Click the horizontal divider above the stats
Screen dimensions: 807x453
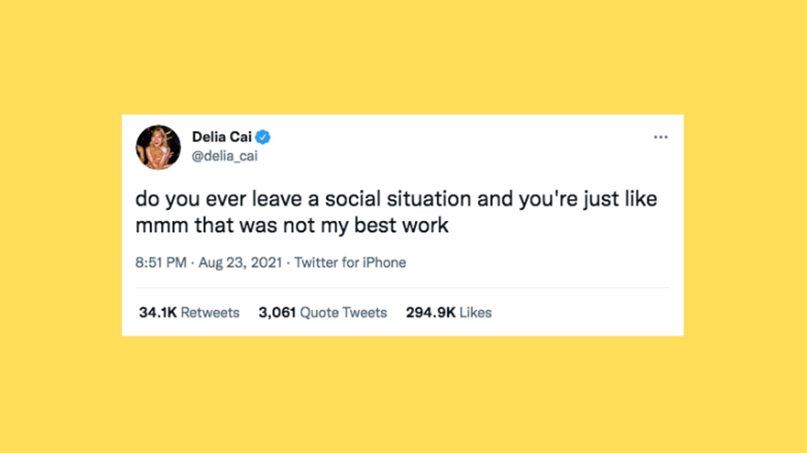(402, 287)
